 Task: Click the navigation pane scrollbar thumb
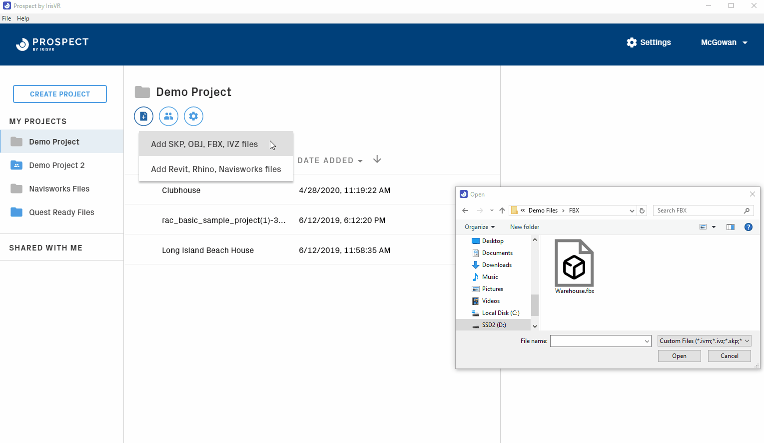[535, 305]
